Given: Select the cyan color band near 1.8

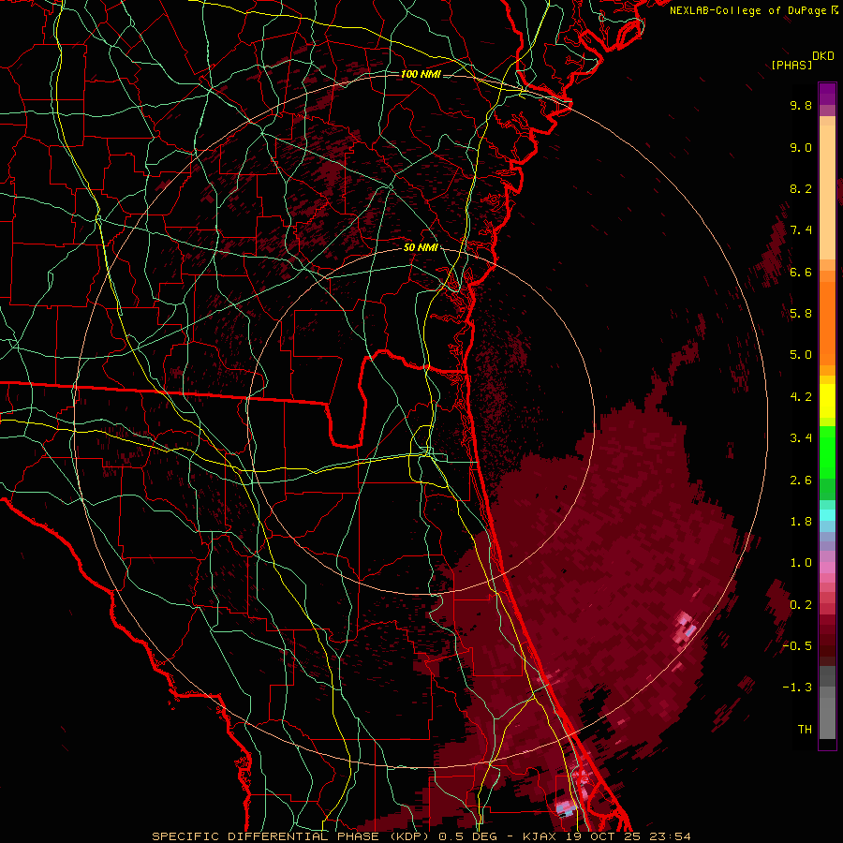Looking at the screenshot, I should coord(827,515).
